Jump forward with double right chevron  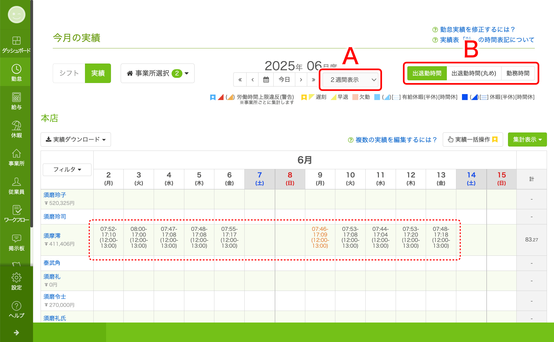pyautogui.click(x=313, y=79)
